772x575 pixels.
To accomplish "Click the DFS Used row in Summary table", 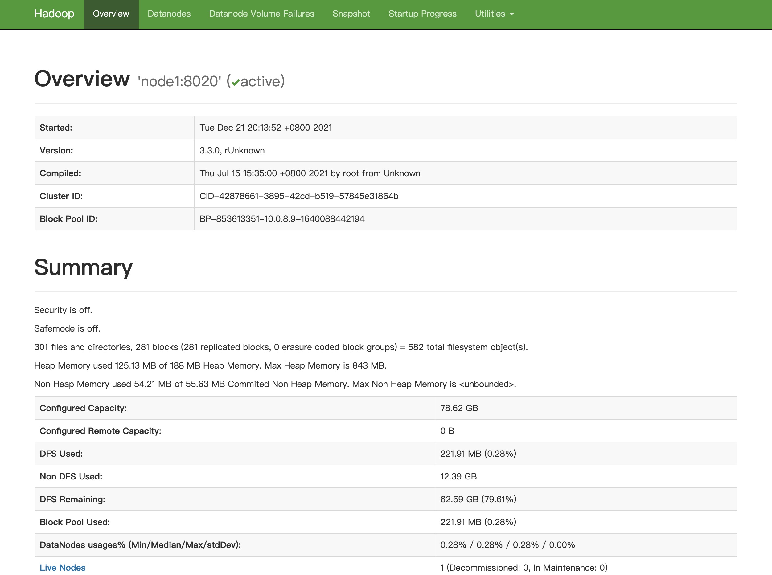I will pos(478,454).
